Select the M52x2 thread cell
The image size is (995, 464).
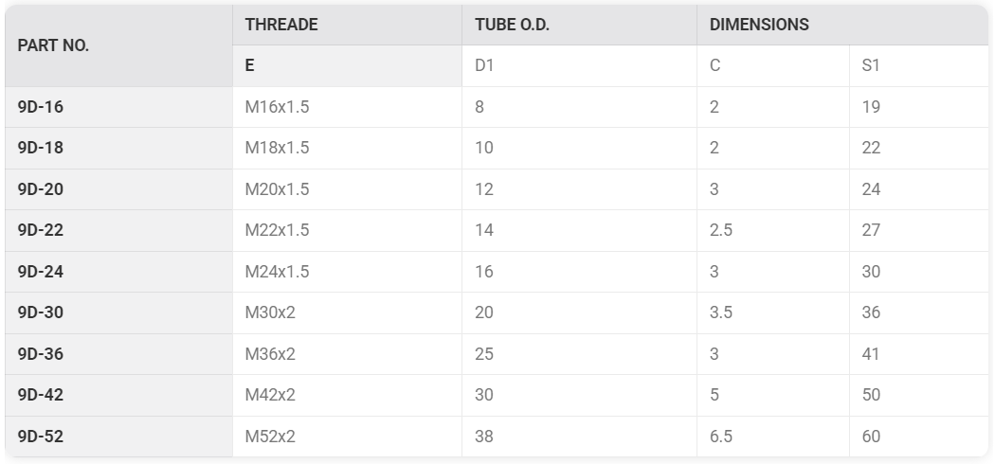(347, 437)
